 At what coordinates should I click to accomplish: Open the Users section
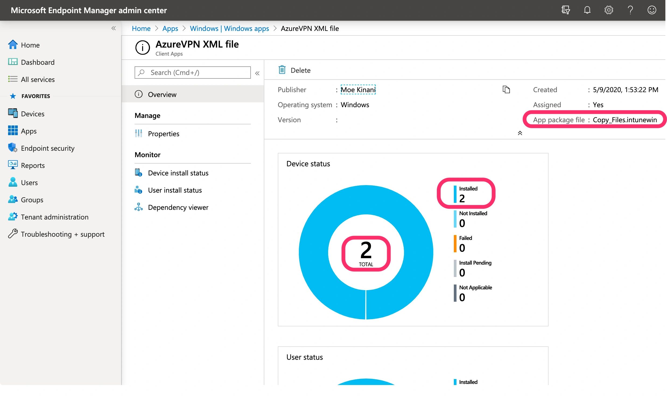click(x=29, y=182)
